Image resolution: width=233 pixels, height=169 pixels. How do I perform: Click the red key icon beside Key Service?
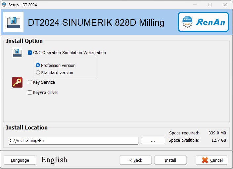pyautogui.click(x=17, y=82)
